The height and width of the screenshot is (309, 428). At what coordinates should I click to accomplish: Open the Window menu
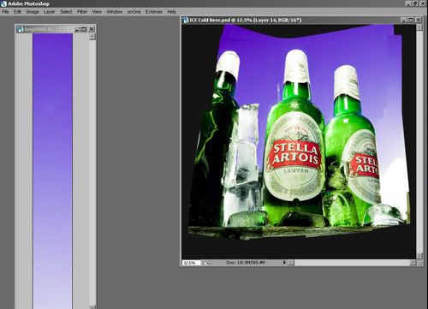pyautogui.click(x=115, y=12)
